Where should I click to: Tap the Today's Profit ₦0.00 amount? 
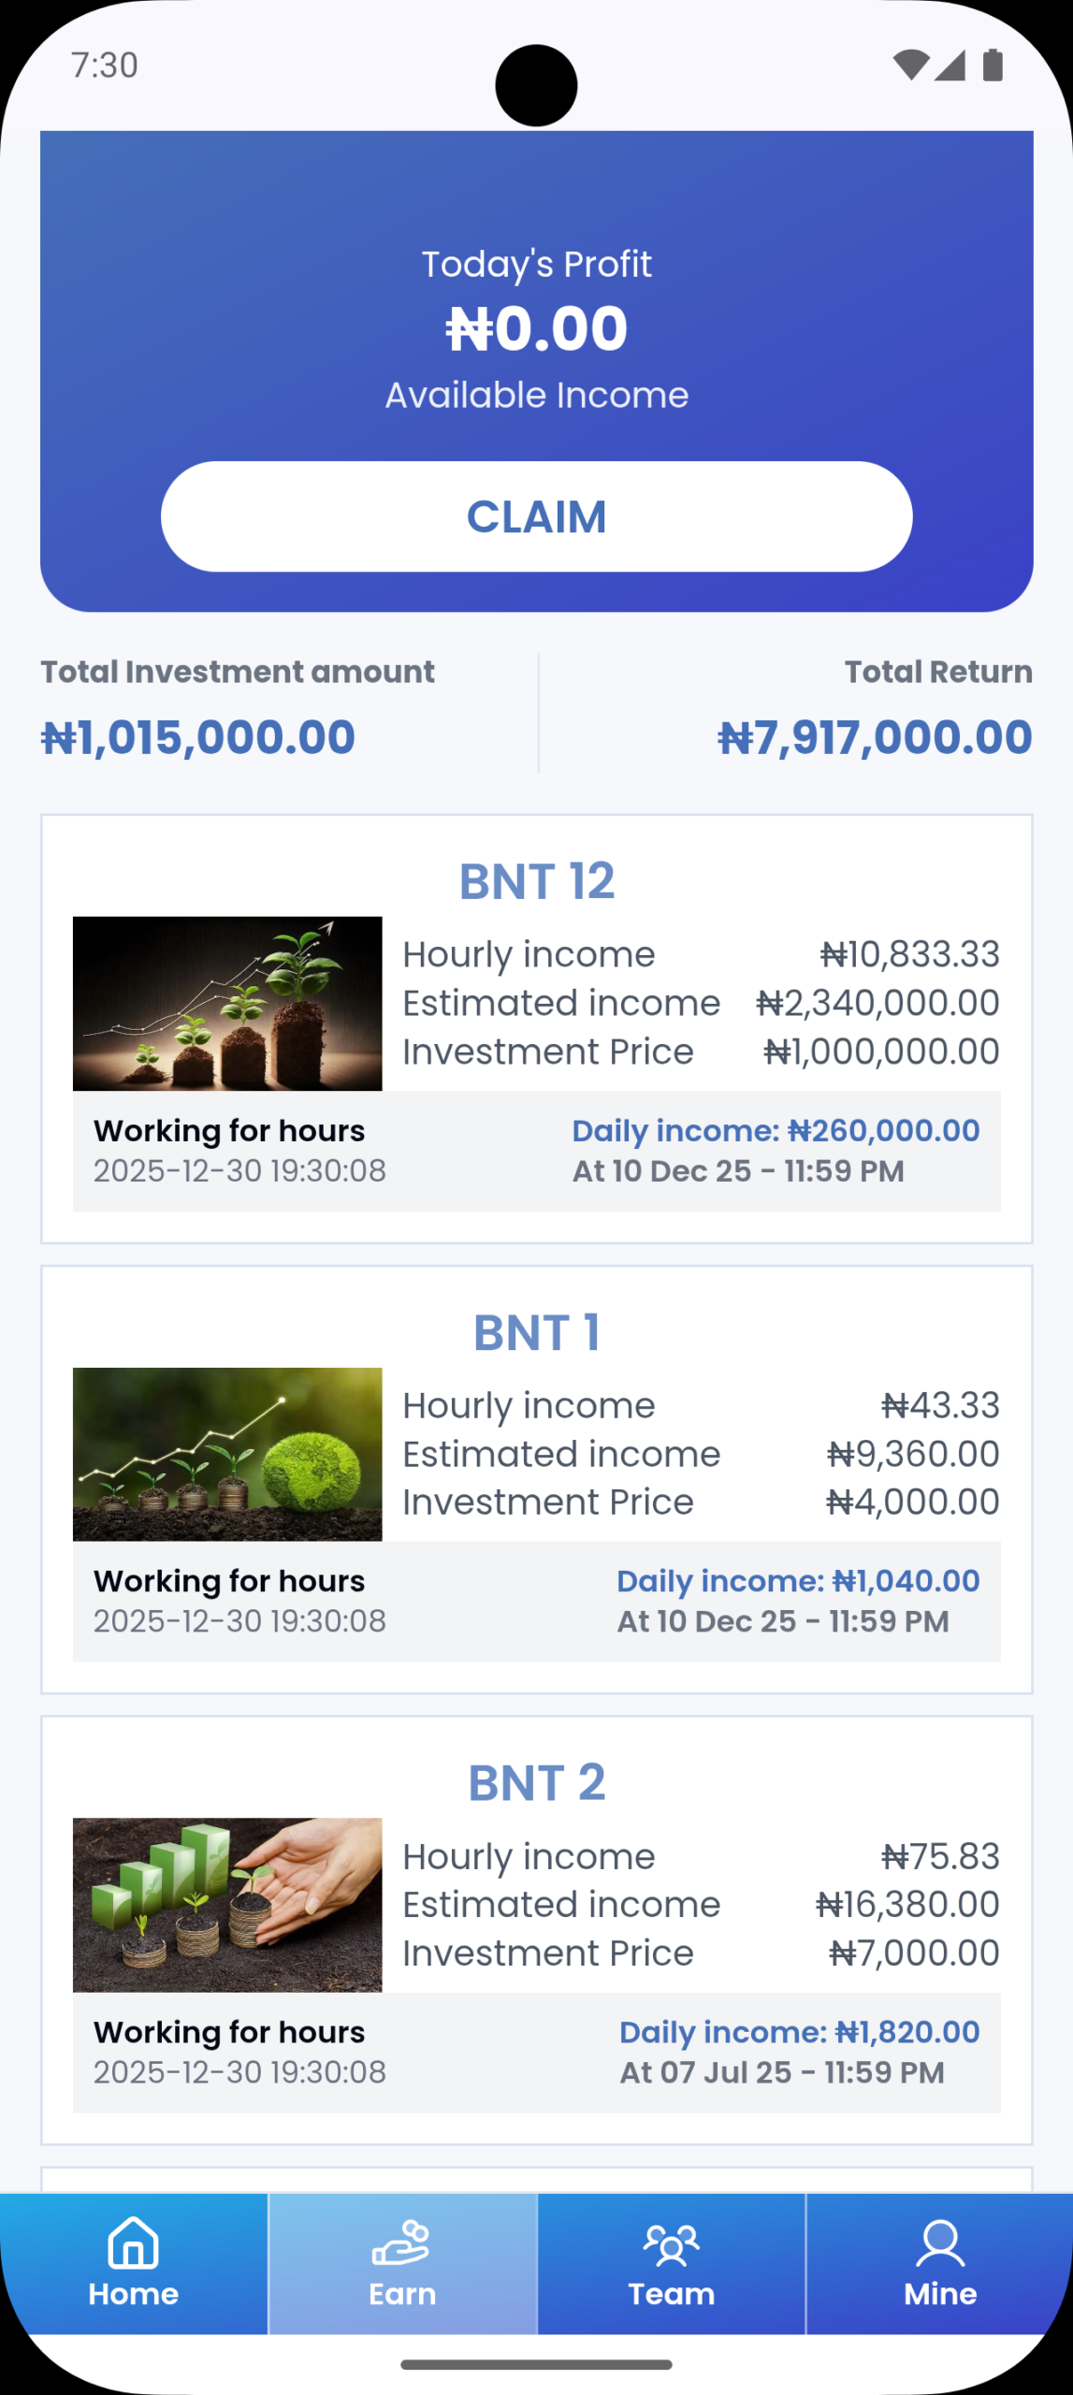536,329
